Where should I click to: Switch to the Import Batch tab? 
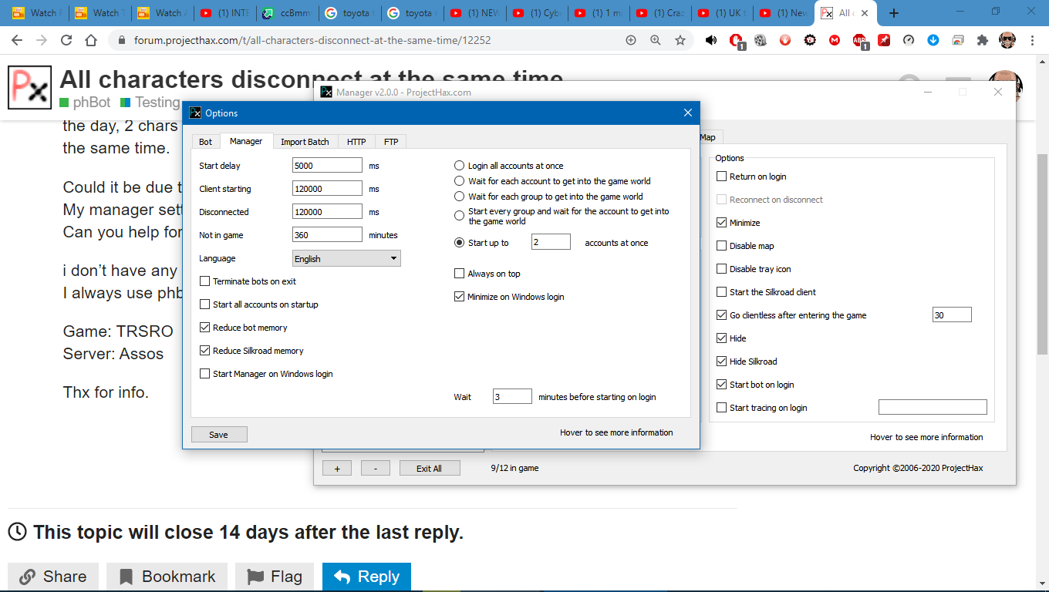pyautogui.click(x=305, y=142)
